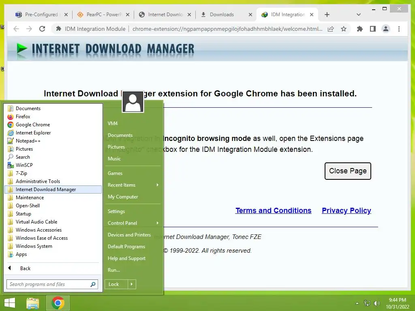Click the extension puzzle icon in address bar
This screenshot has width=415, height=311.
click(x=59, y=29)
